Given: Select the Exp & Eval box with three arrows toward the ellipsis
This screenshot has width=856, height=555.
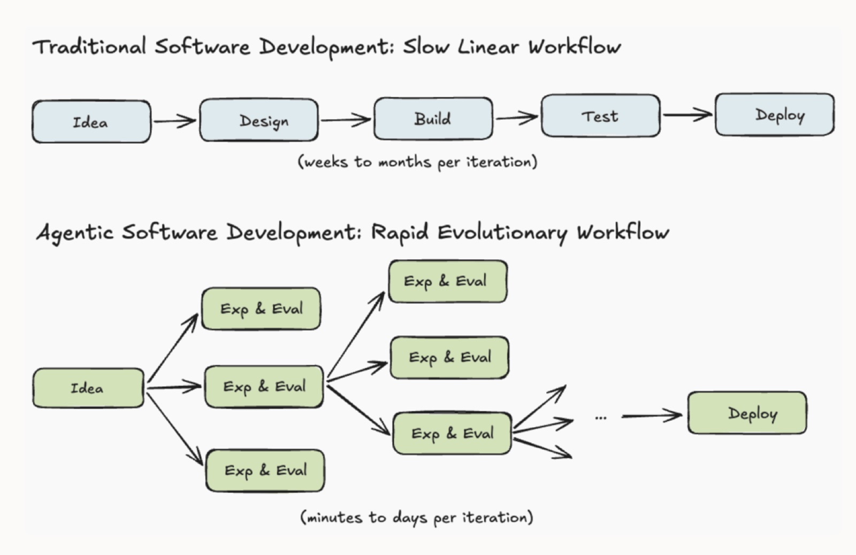Looking at the screenshot, I should [453, 433].
